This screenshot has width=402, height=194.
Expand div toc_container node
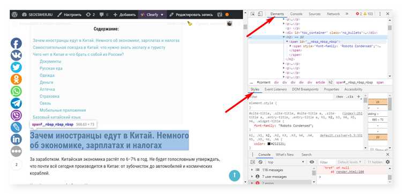(284, 33)
